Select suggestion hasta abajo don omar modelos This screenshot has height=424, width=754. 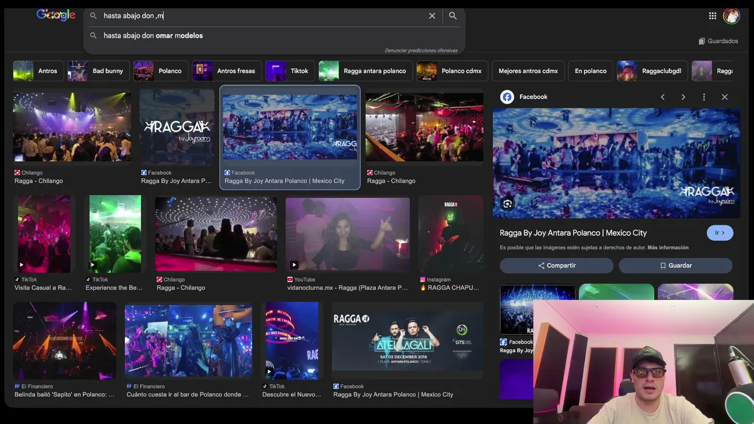pyautogui.click(x=153, y=35)
